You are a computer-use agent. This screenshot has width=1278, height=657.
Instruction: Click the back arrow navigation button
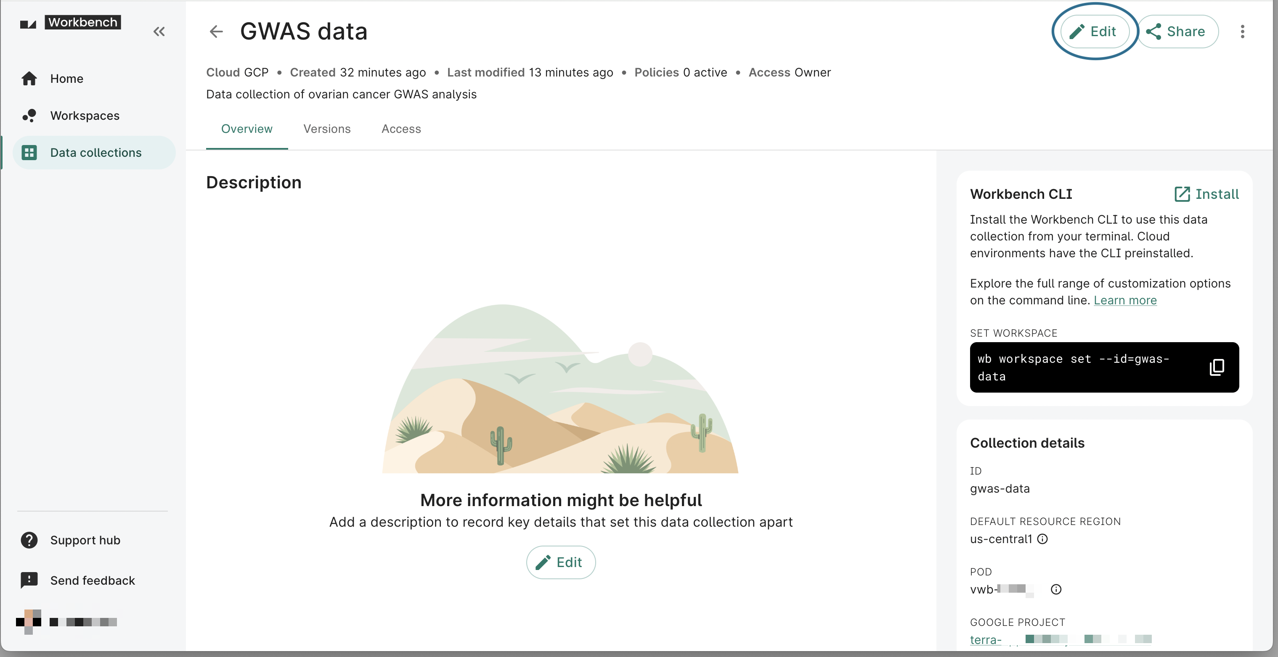tap(216, 31)
